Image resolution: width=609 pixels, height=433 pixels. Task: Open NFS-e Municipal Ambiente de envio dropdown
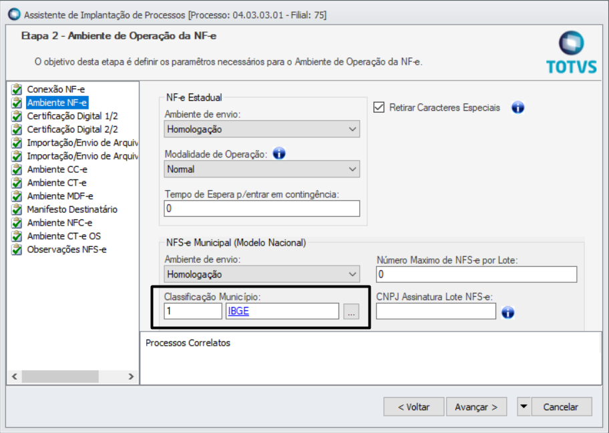point(262,274)
